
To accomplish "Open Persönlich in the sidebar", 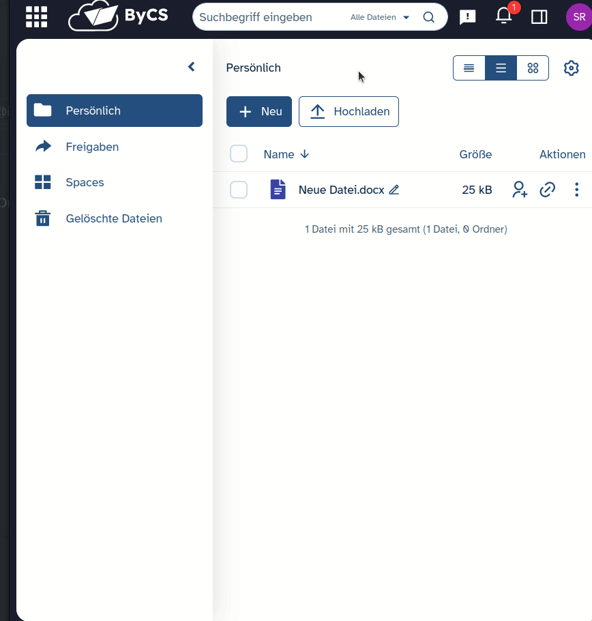I will 115,111.
